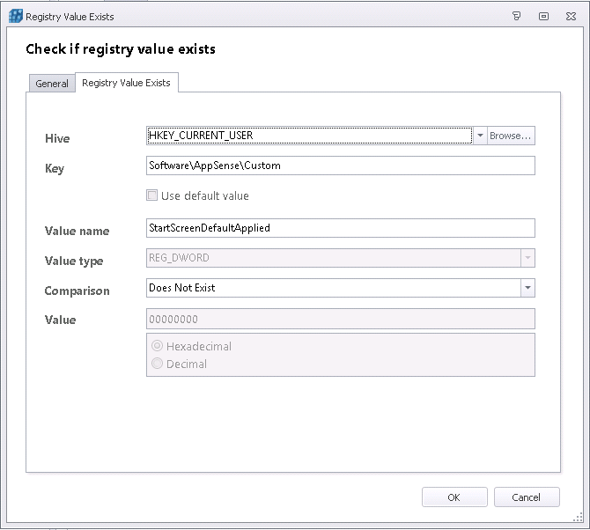Select the Hexadecimal radio button
This screenshot has width=590, height=530.
tap(158, 346)
